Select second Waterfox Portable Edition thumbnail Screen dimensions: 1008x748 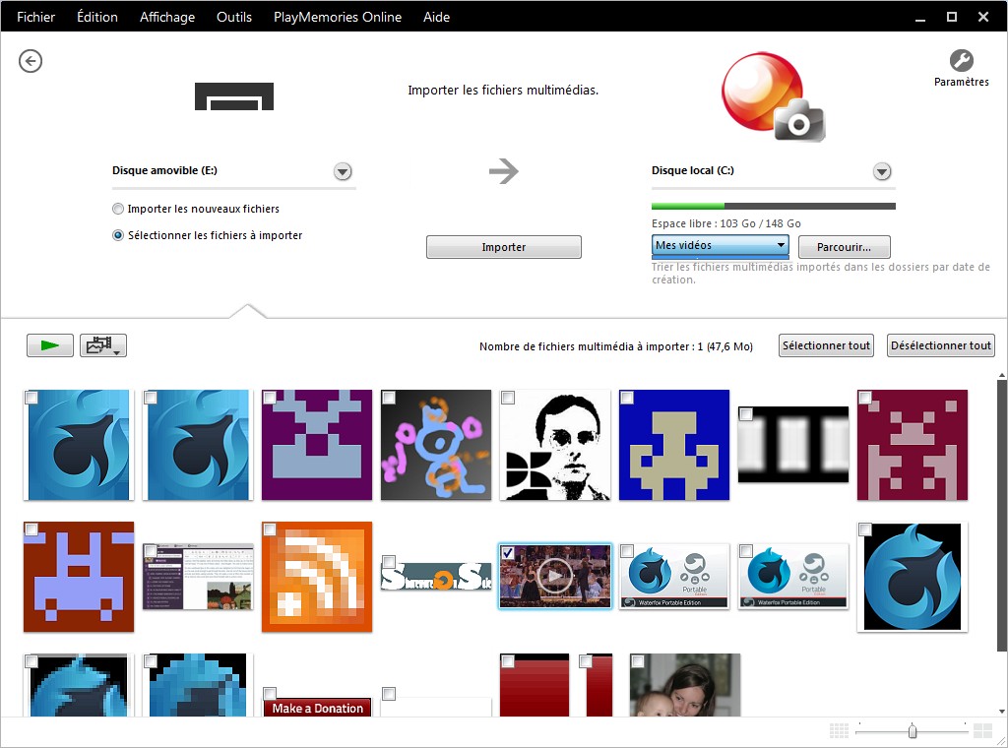coord(792,577)
